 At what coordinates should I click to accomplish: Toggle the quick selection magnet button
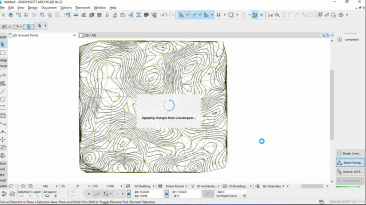(29, 27)
